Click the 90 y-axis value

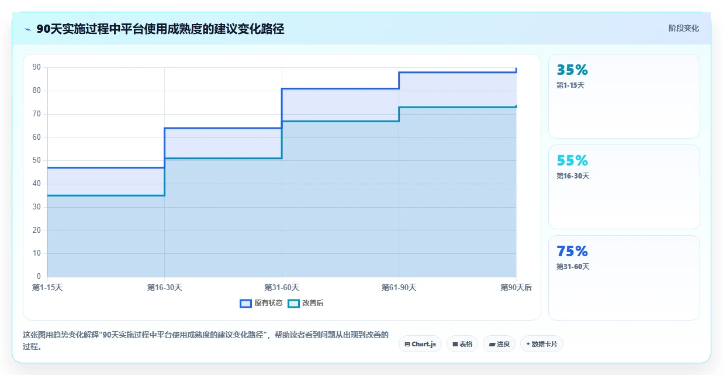click(x=37, y=67)
